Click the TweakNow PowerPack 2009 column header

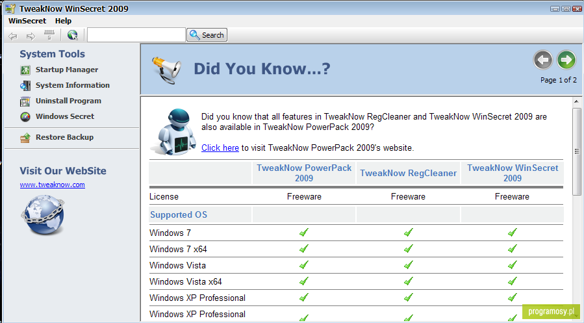[304, 173]
